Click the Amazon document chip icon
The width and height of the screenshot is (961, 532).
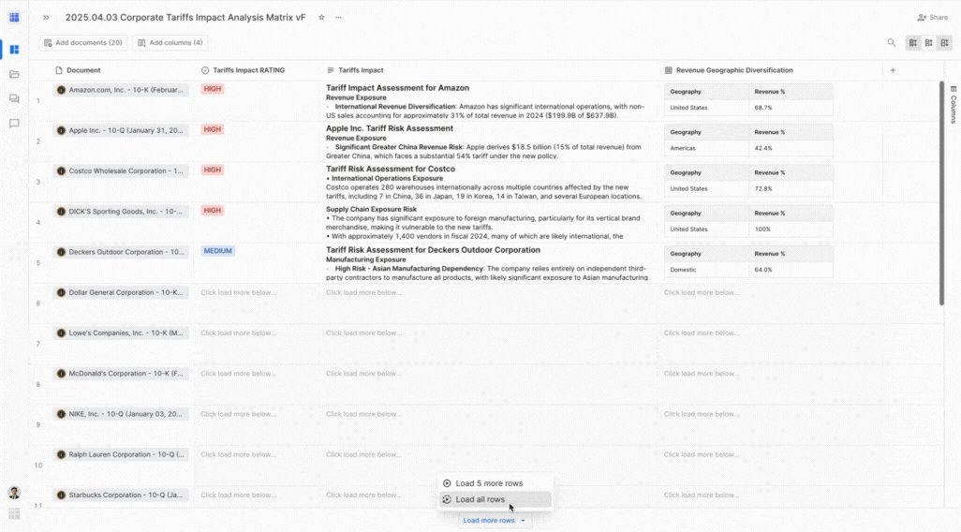61,90
